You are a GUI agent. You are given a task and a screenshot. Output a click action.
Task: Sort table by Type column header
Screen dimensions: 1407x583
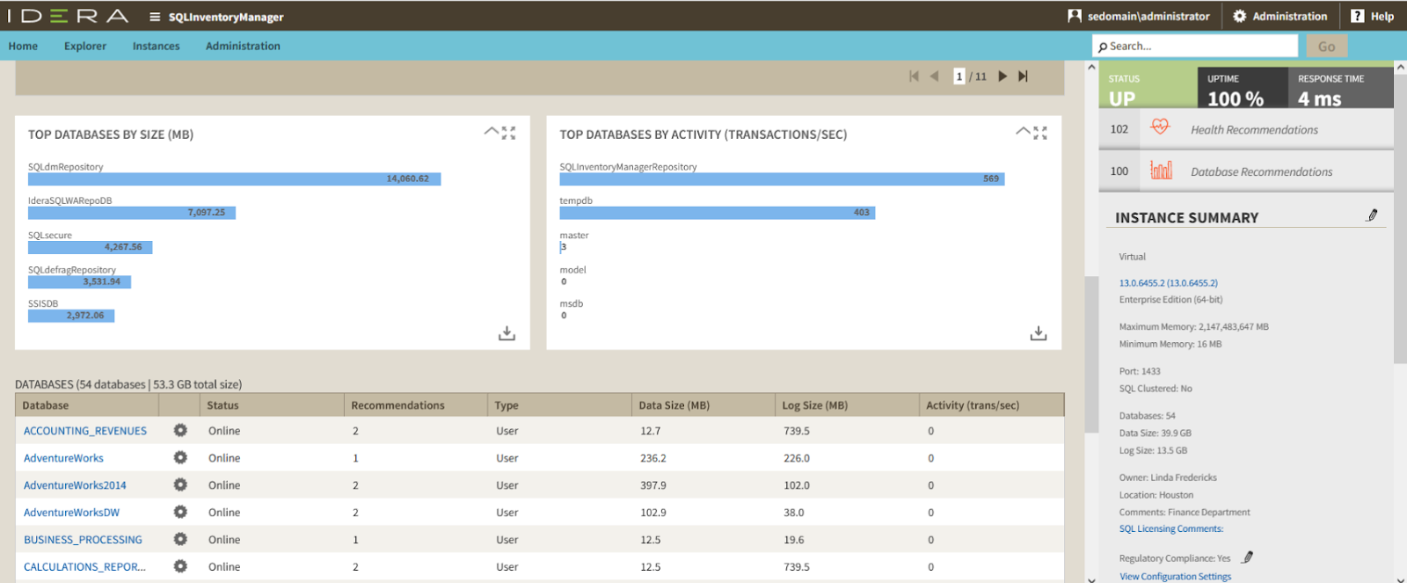tap(559, 405)
